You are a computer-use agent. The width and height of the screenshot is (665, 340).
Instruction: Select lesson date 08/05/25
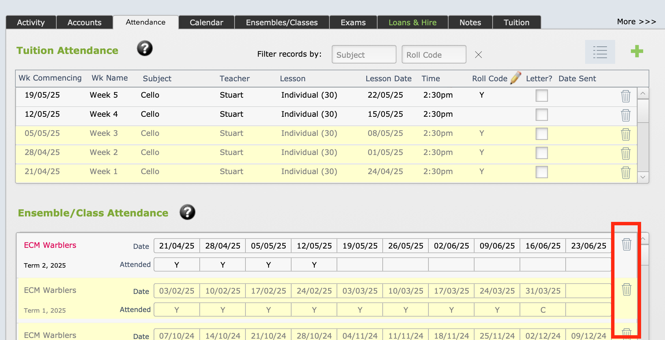tap(385, 133)
